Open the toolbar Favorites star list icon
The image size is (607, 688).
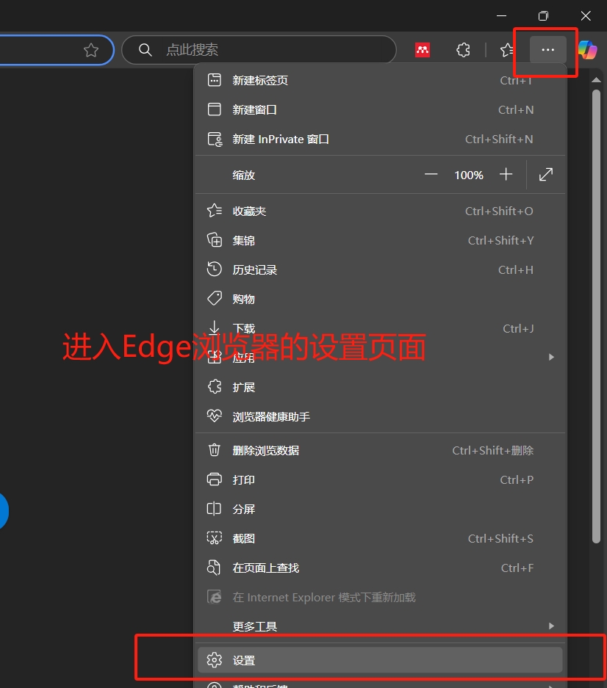[x=507, y=50]
